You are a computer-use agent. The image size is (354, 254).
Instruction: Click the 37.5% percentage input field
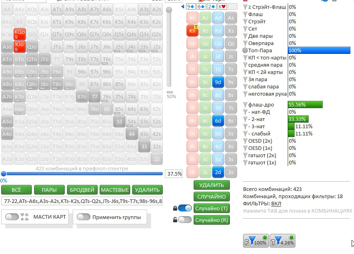(x=174, y=174)
